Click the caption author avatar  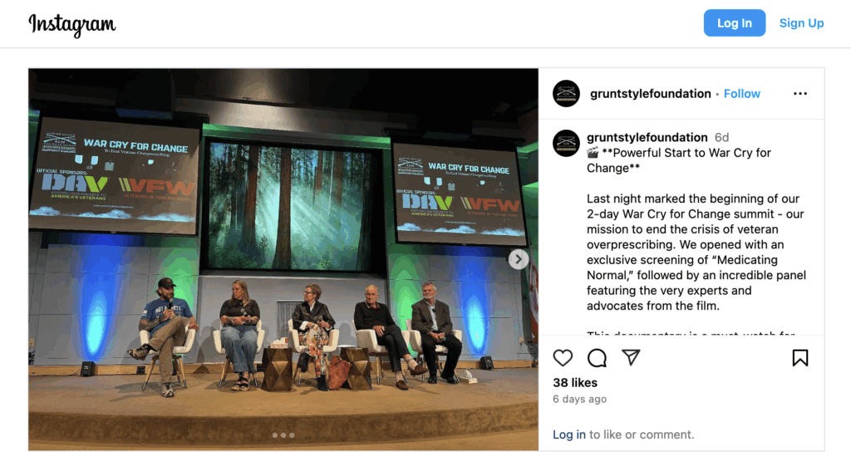click(566, 143)
